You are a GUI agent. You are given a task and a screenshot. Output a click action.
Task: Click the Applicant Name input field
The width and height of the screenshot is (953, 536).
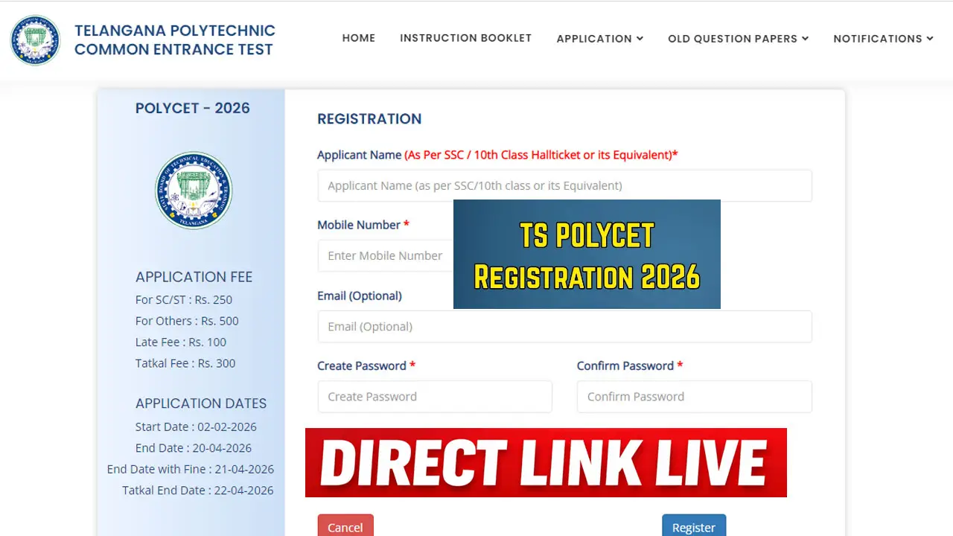(564, 185)
